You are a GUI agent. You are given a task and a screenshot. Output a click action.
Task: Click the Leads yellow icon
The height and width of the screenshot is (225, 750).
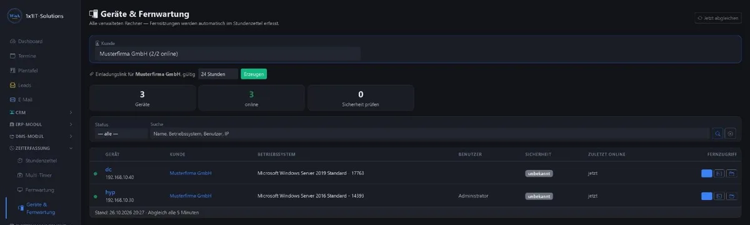12,85
